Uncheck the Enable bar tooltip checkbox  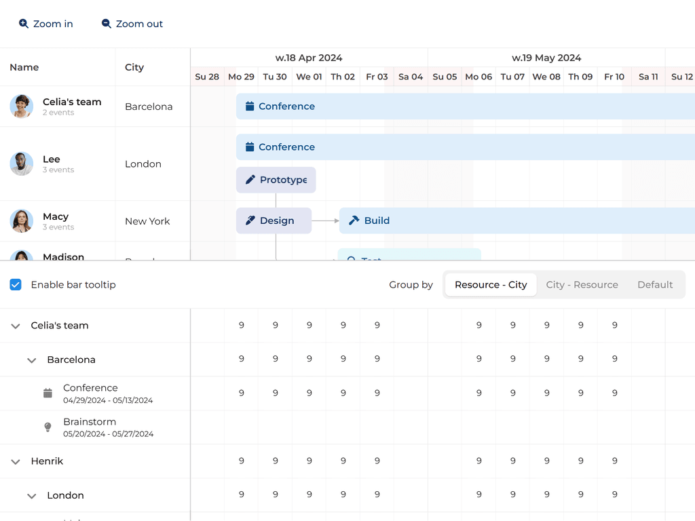click(x=16, y=285)
